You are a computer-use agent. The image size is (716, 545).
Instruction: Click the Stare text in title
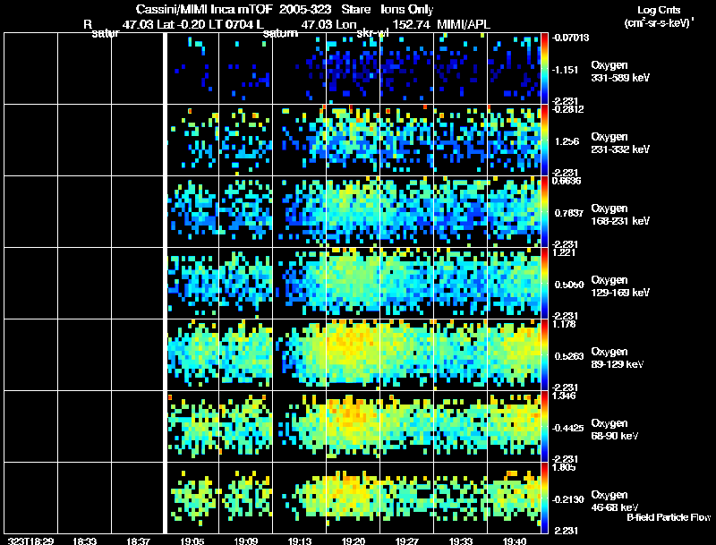pos(356,9)
